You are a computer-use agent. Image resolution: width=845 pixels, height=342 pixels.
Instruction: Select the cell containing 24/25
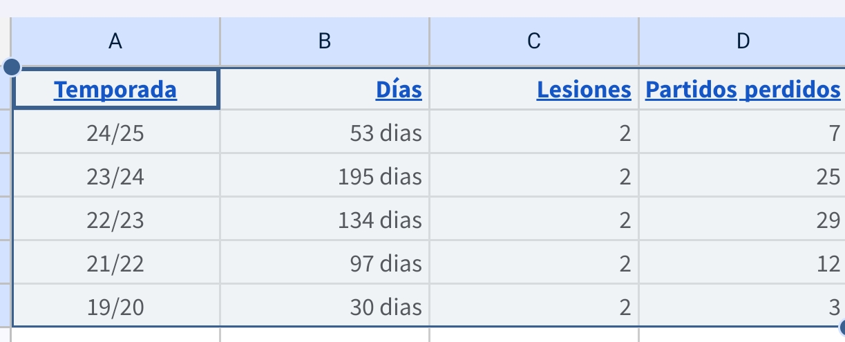[x=116, y=132]
